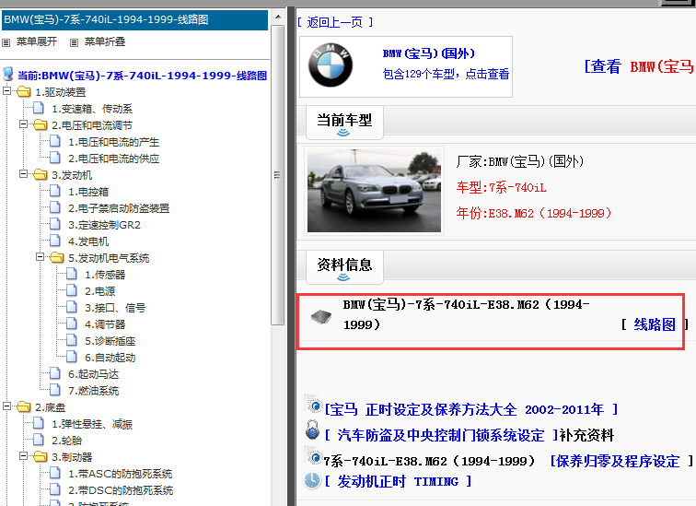696x506 pixels.
Task: Click the page icon for 6.起动马达
Action: click(55, 373)
